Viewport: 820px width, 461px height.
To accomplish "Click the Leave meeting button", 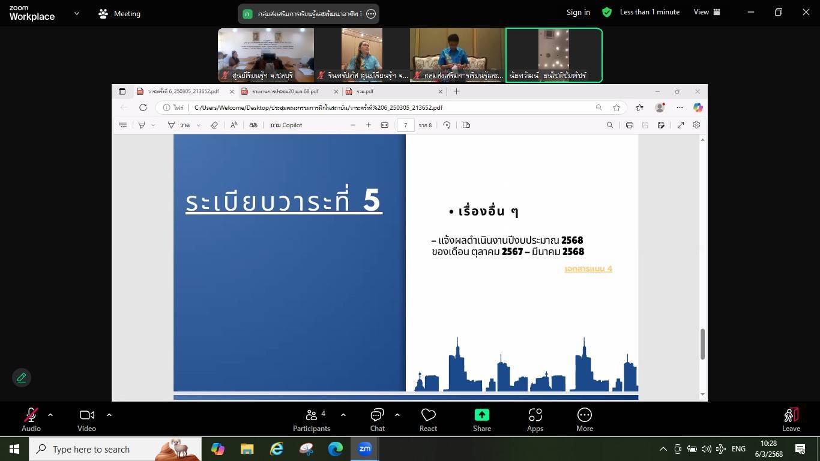I will pos(791,420).
